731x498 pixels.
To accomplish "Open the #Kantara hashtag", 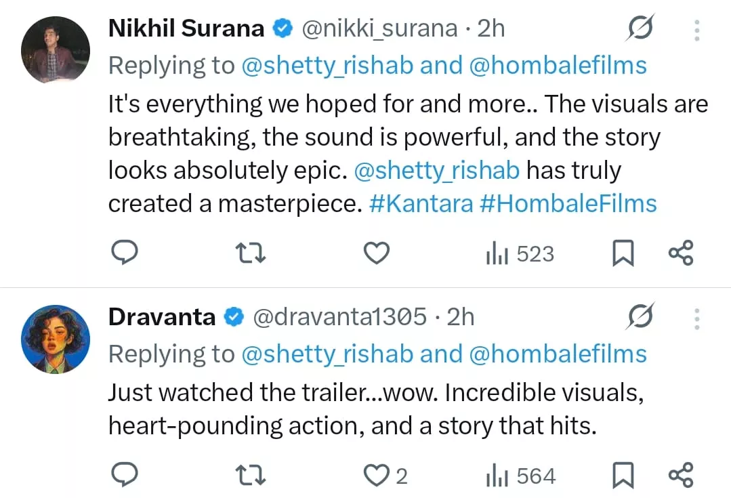I will (x=421, y=203).
